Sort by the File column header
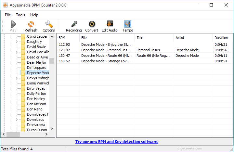 [x=107, y=38]
